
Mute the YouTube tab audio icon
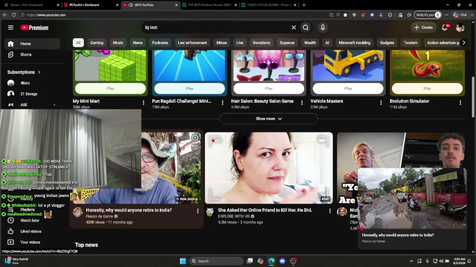(x=131, y=5)
